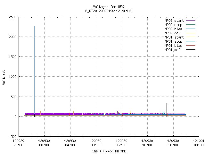This screenshot has height=154, width=205.
Task: Click the '120930 08:00' x-axis label
Action: (x=96, y=143)
